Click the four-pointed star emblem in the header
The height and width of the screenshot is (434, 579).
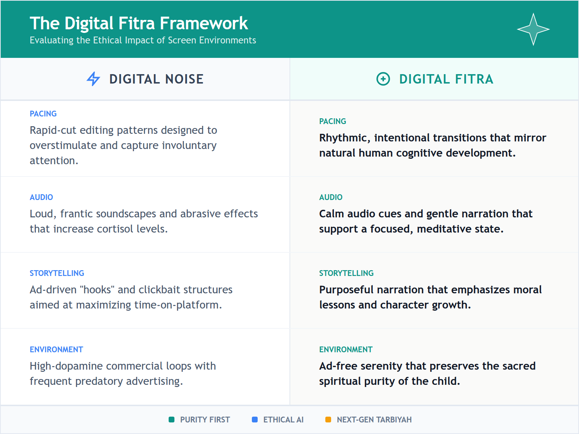(533, 29)
